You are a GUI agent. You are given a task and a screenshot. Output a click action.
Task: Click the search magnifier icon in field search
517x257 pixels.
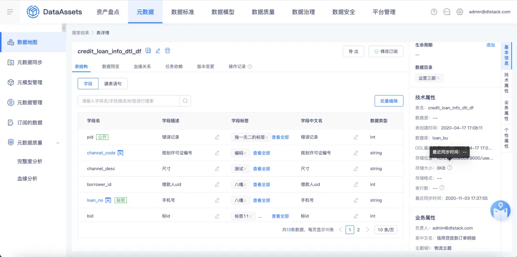tap(185, 101)
